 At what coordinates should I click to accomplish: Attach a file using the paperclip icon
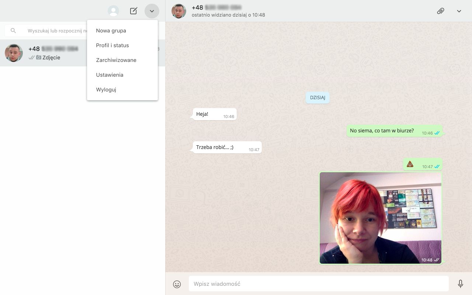[x=440, y=11]
